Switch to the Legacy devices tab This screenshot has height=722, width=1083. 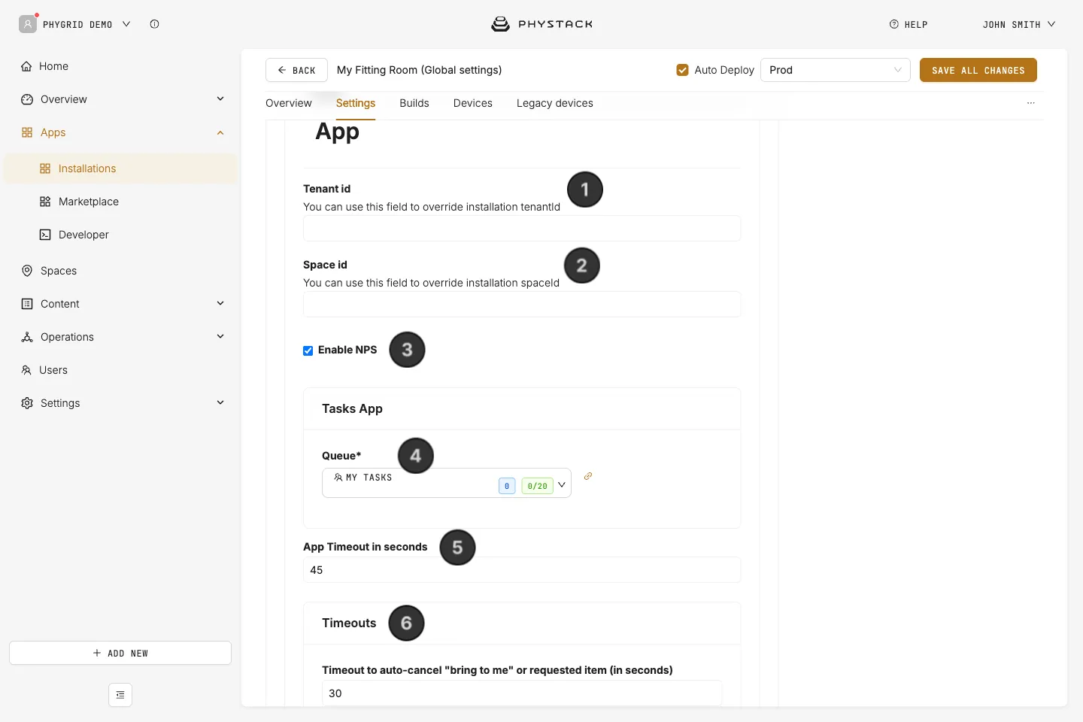point(555,103)
